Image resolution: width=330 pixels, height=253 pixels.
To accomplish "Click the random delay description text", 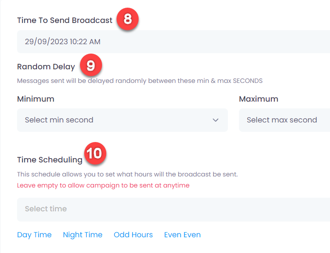I will 140,81.
